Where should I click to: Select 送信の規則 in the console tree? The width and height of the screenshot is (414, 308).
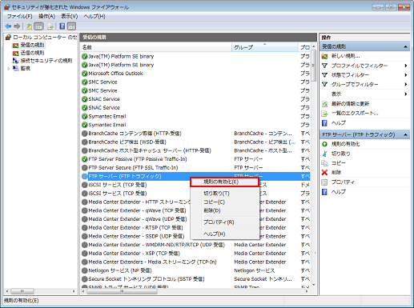[x=32, y=53]
